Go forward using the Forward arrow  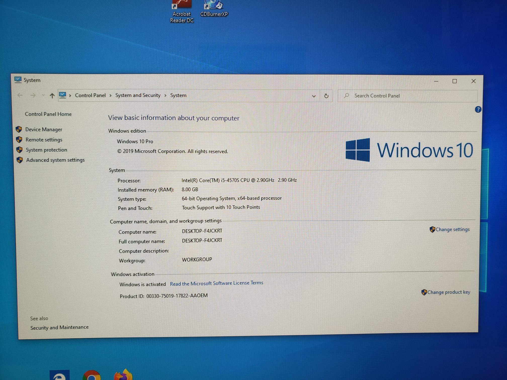coord(33,95)
